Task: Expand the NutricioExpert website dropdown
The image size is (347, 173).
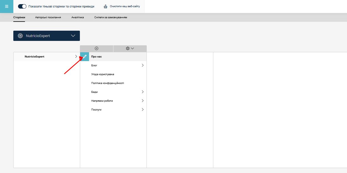Action: (x=73, y=36)
